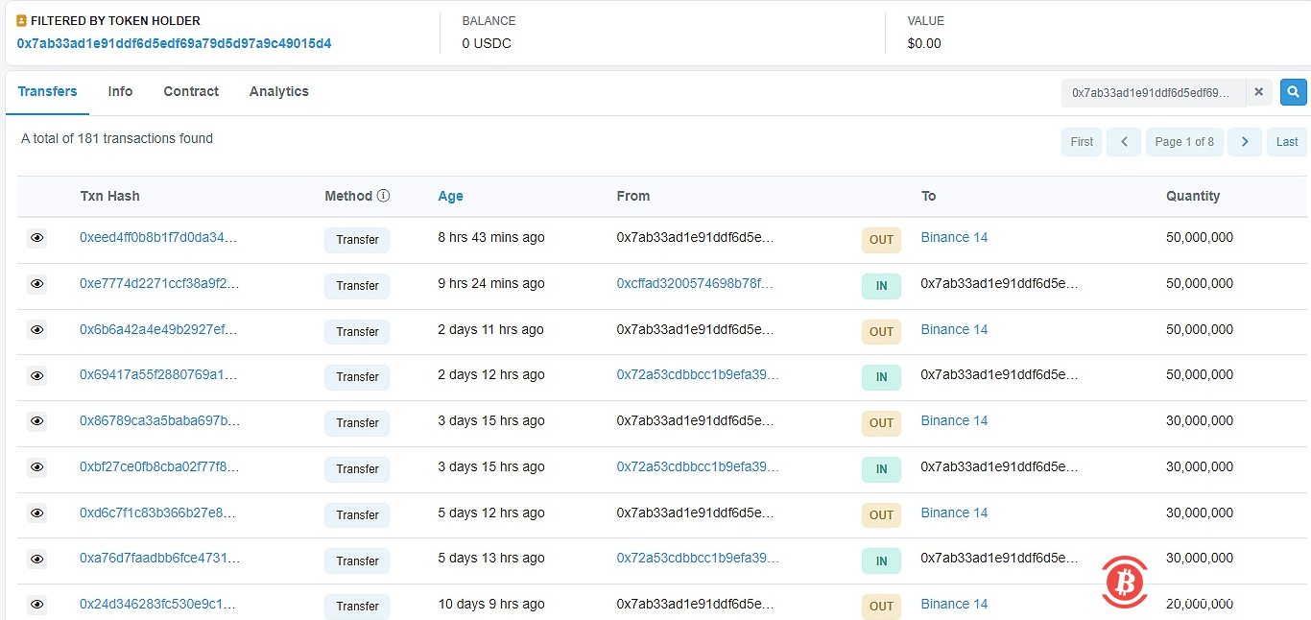Click the red Bitcoin logo watermark
Image resolution: width=1311 pixels, height=620 pixels.
click(x=1124, y=582)
